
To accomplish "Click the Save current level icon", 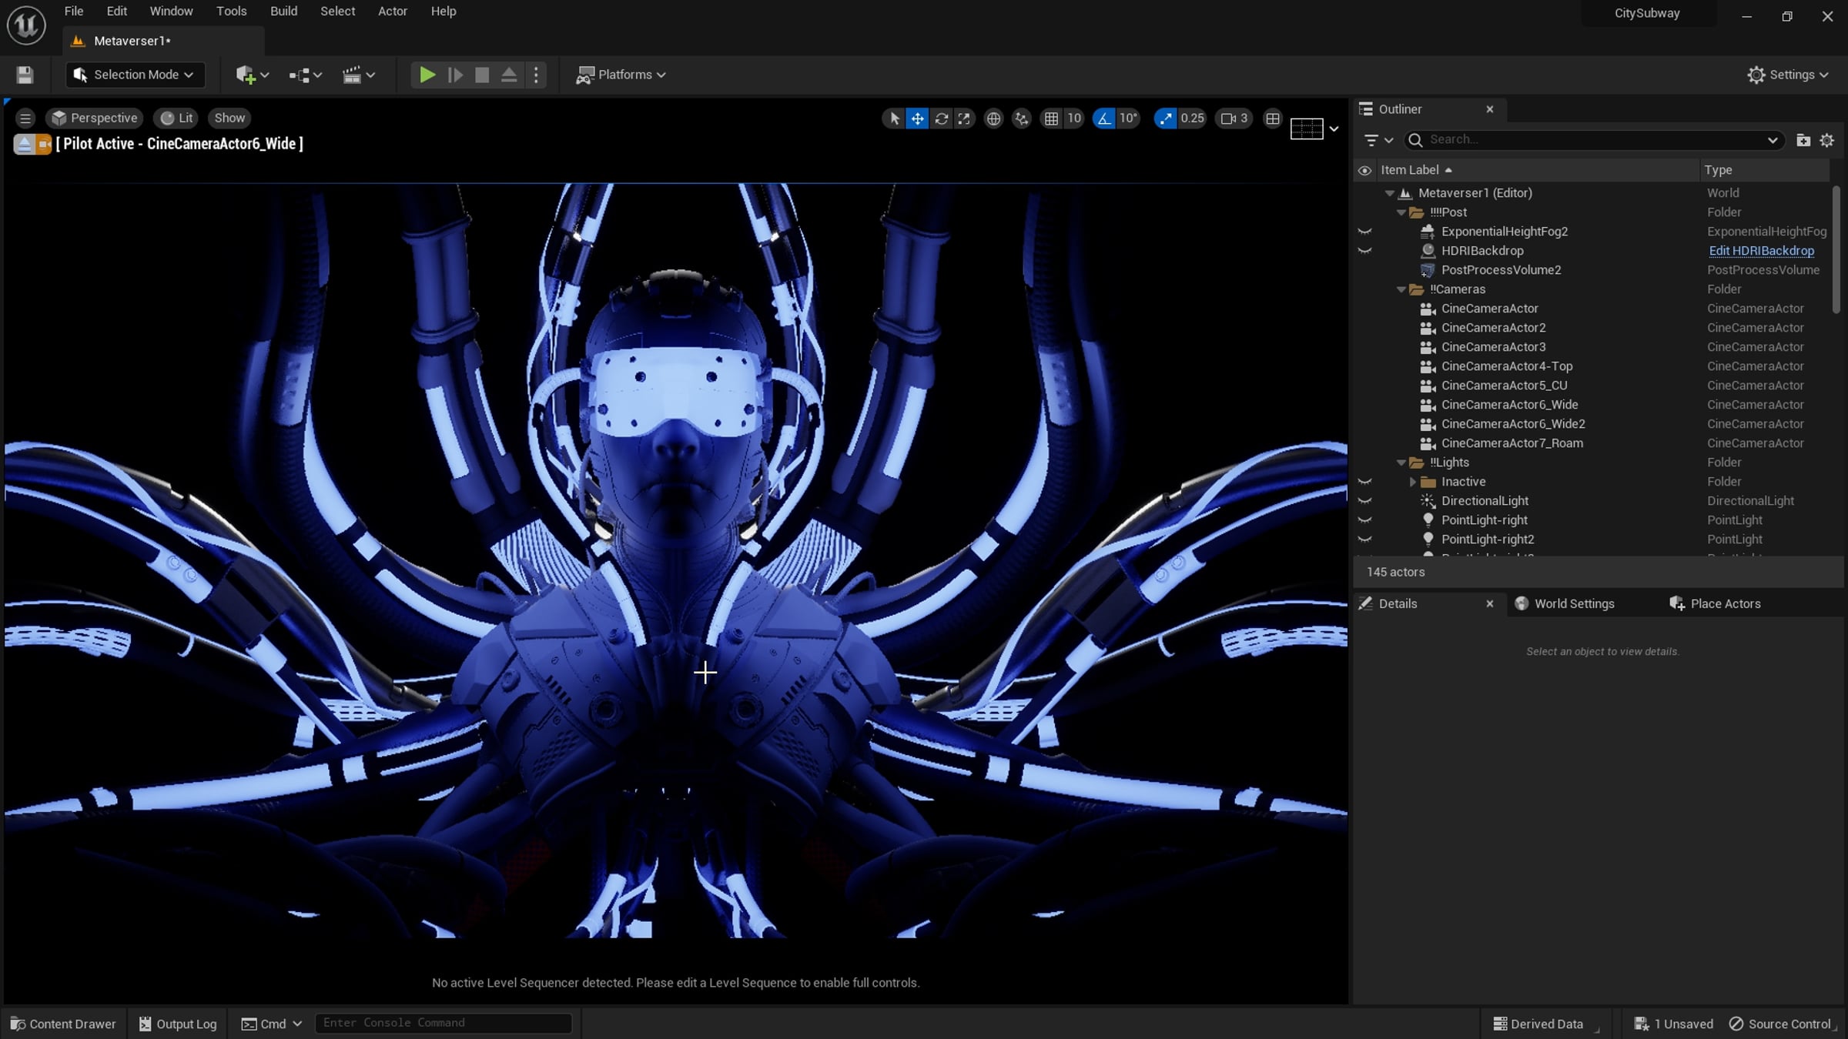I will [x=25, y=75].
